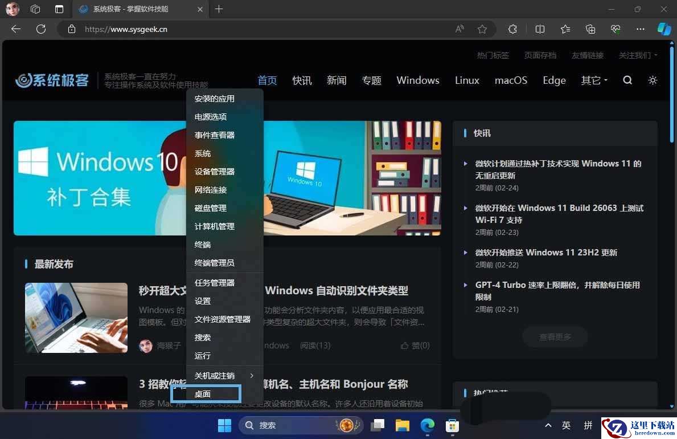The height and width of the screenshot is (439, 677).
Task: Open 磁盘管理 menu item
Action: [x=224, y=208]
